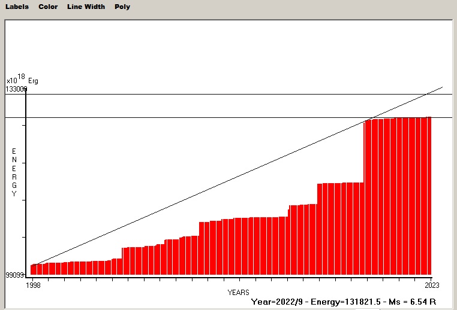Click the Year=2022/9 energy status readout

(x=343, y=301)
